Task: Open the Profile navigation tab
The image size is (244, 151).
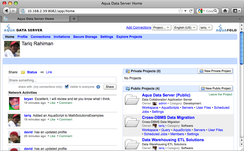Action: 22,37
